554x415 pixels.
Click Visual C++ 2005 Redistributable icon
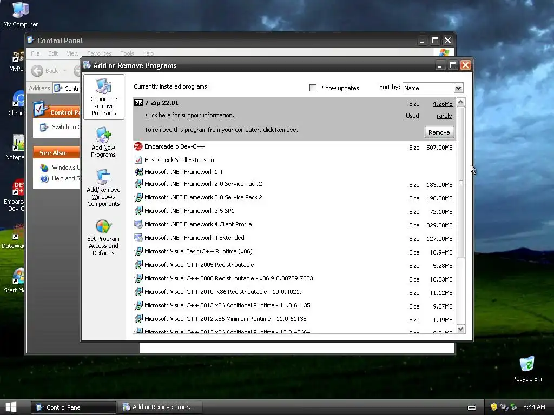point(138,265)
